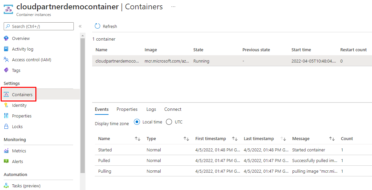Screen dimensions: 372x190
Task: Switch to the Connect tab
Action: 173,109
